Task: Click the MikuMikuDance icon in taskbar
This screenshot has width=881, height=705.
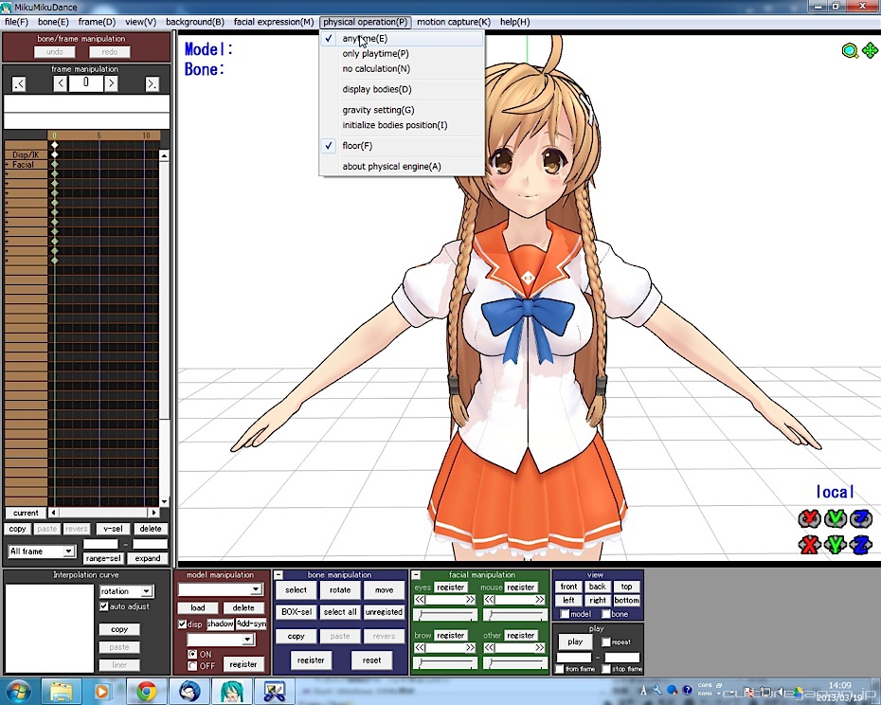Action: (x=231, y=691)
